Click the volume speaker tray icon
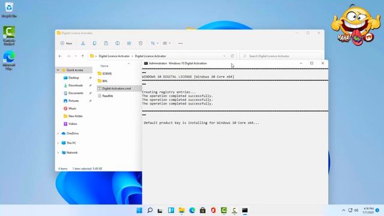 point(356,211)
